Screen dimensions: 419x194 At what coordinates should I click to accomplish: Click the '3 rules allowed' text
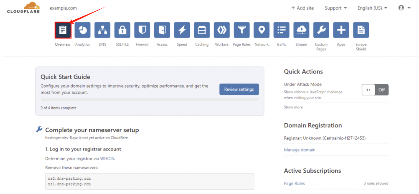coord(376,183)
